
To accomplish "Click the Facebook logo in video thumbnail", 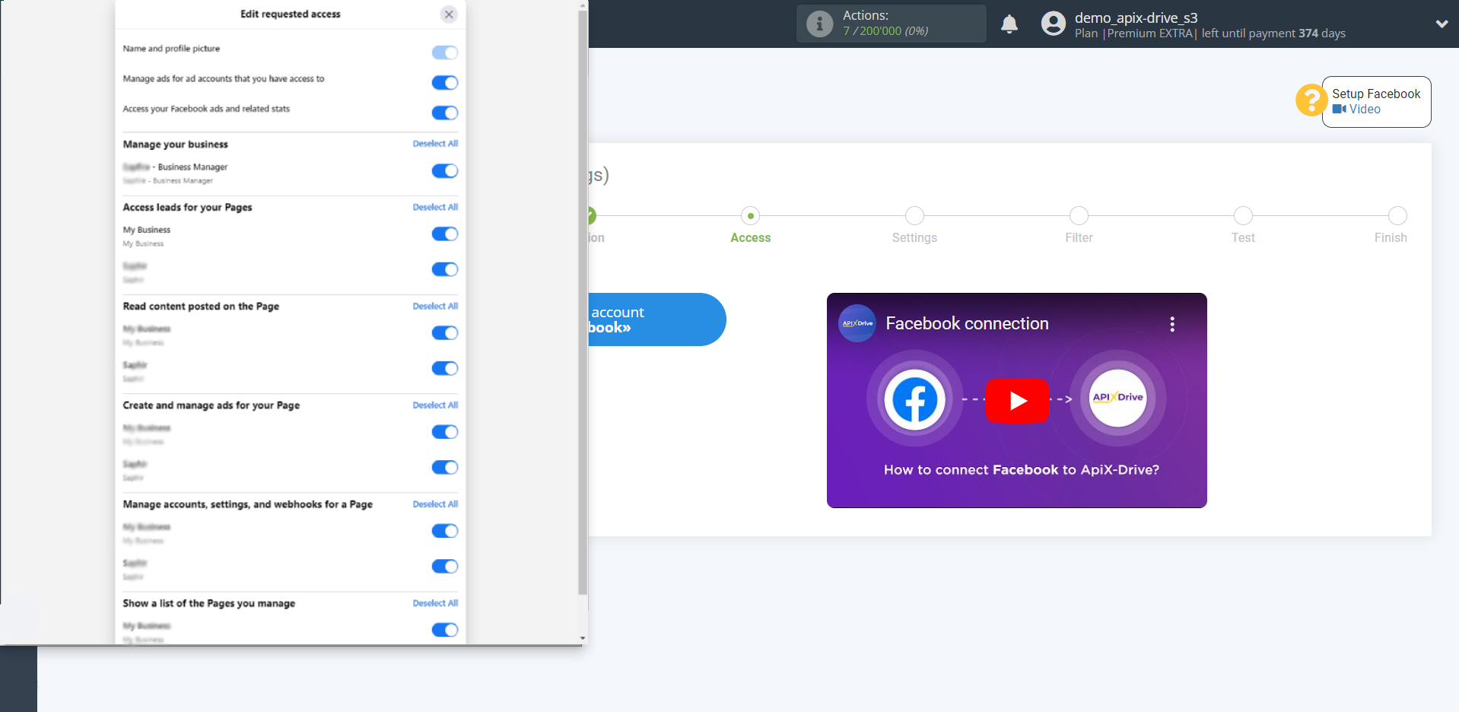I will 914,400.
